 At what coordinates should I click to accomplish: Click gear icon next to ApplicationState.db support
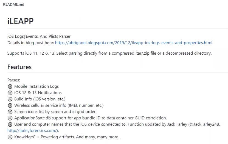point(10,118)
